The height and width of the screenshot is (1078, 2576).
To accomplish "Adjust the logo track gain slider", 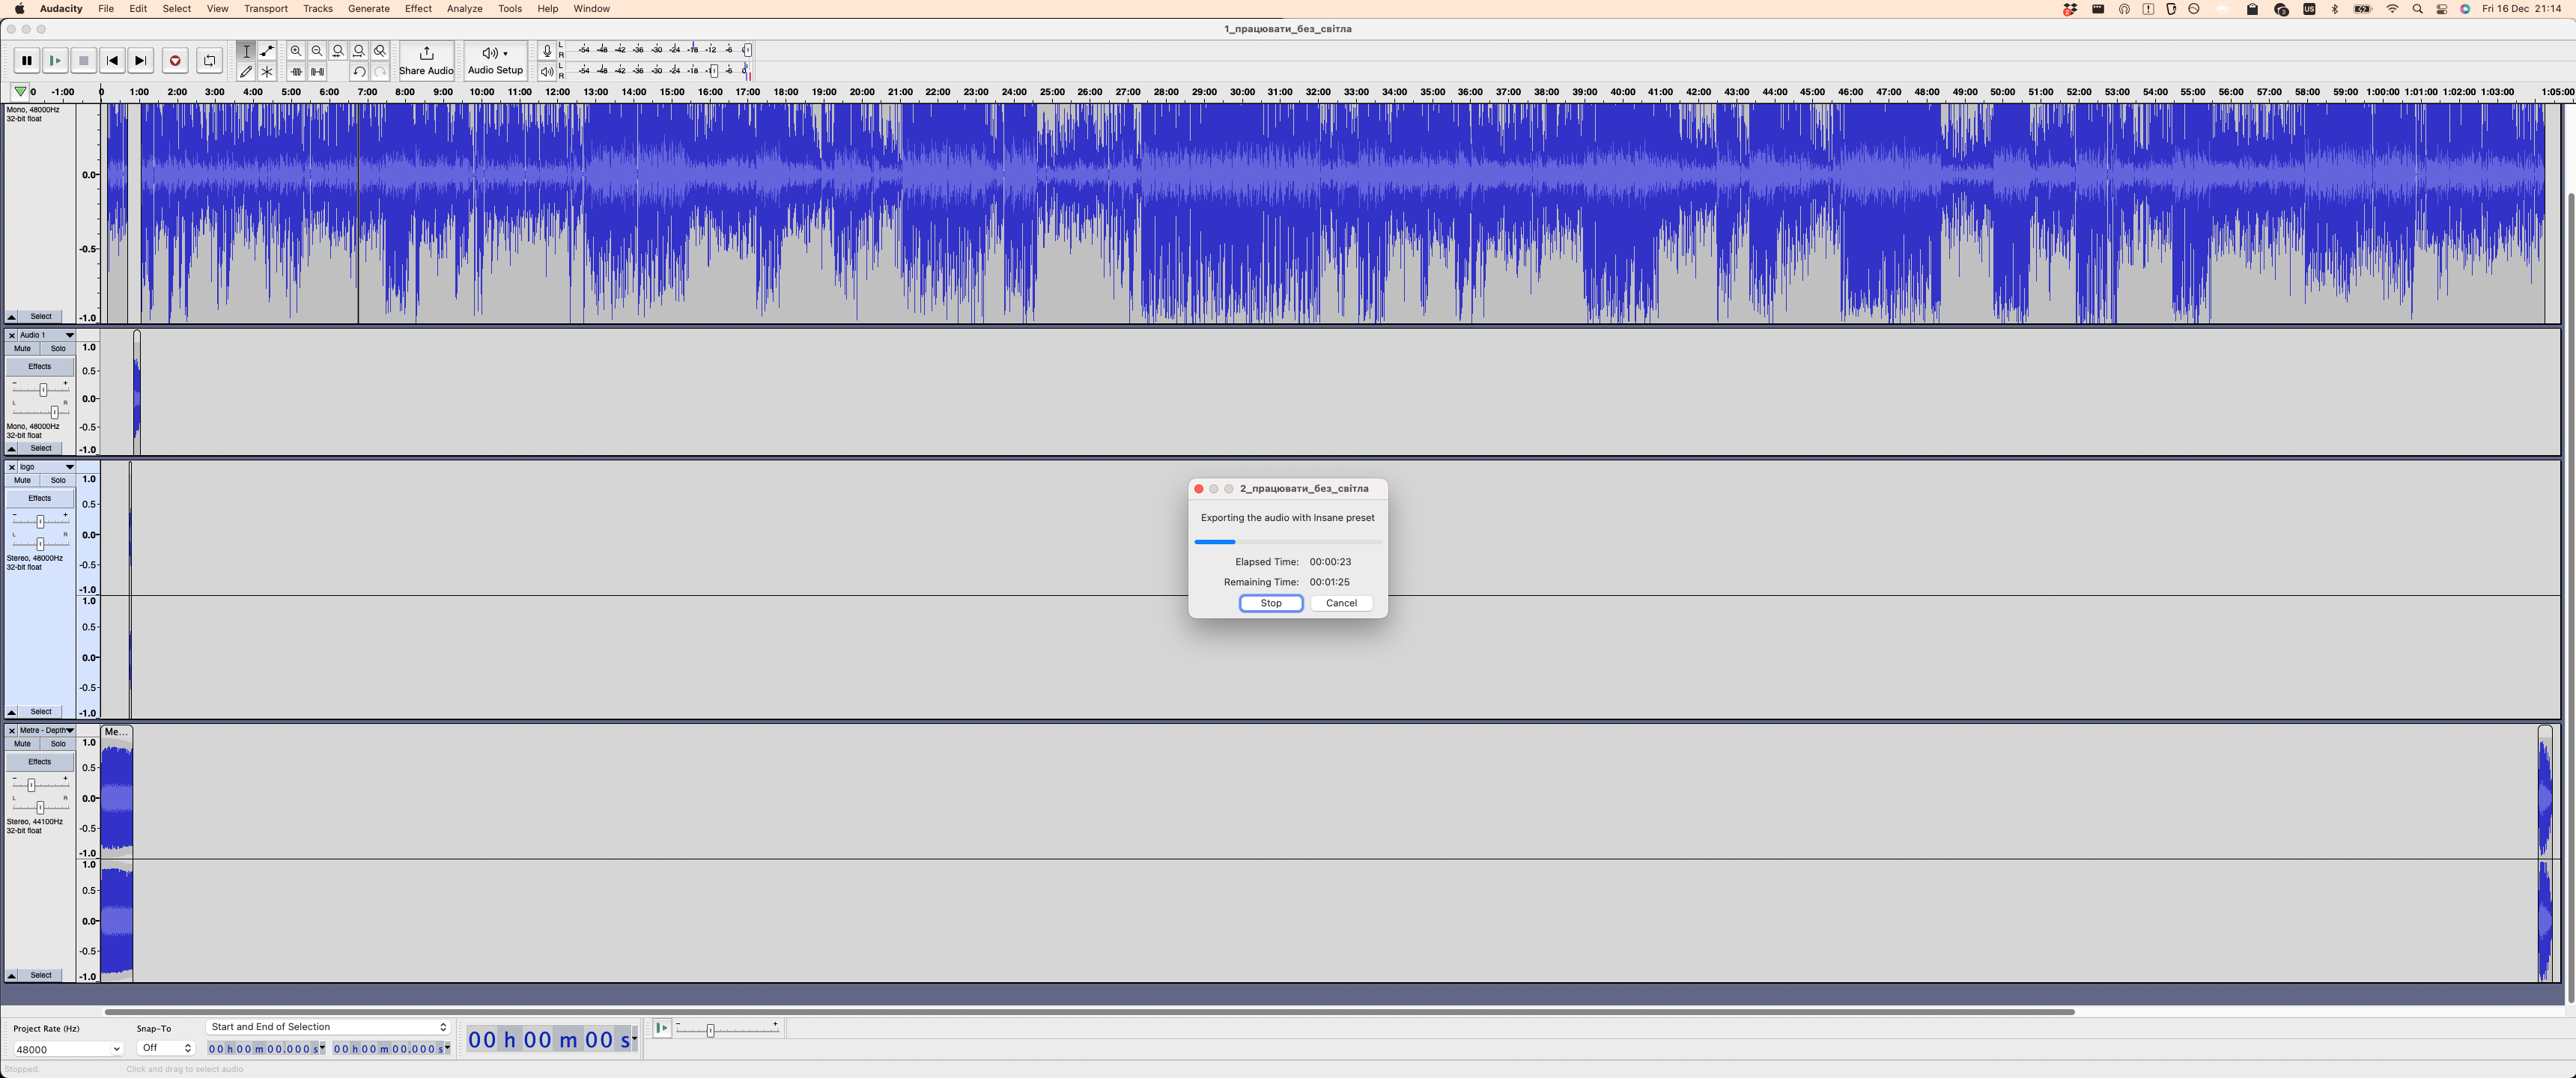I will click(x=40, y=521).
